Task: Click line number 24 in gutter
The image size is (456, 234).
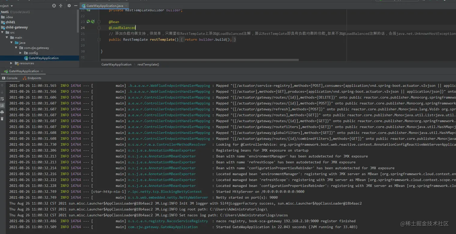Action: point(83,28)
